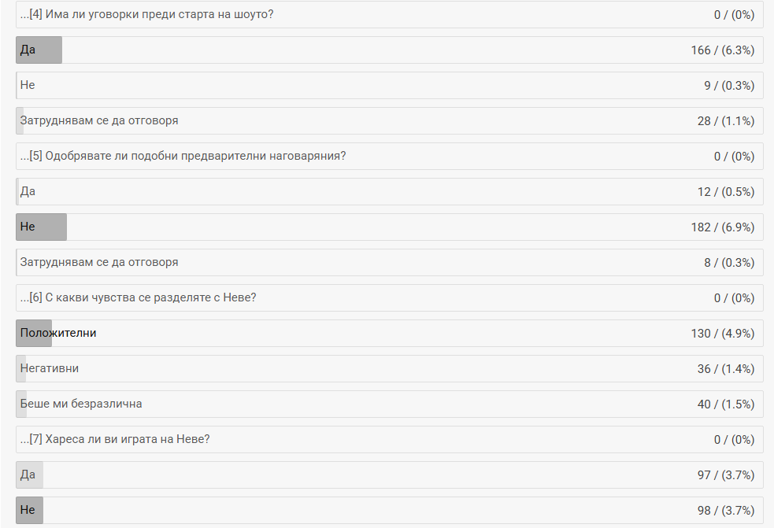
Task: Select the "Не" answer with 9 votes
Action: coord(28,85)
